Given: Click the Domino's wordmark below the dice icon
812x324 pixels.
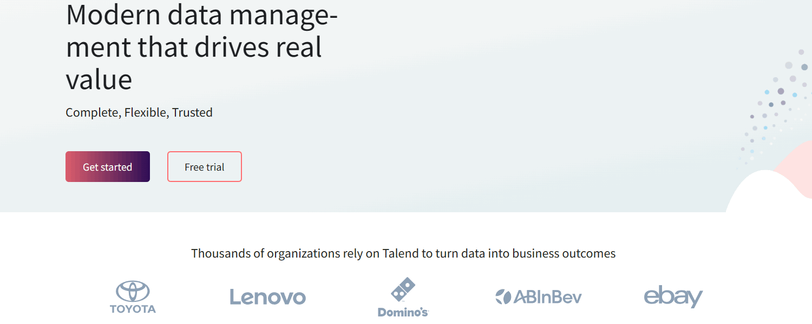Looking at the screenshot, I should pos(402,312).
